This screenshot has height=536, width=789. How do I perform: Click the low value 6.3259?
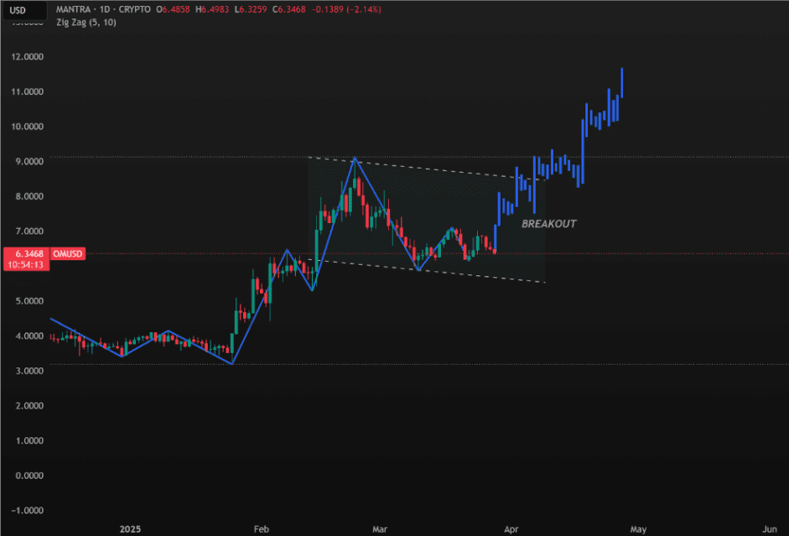pos(252,9)
